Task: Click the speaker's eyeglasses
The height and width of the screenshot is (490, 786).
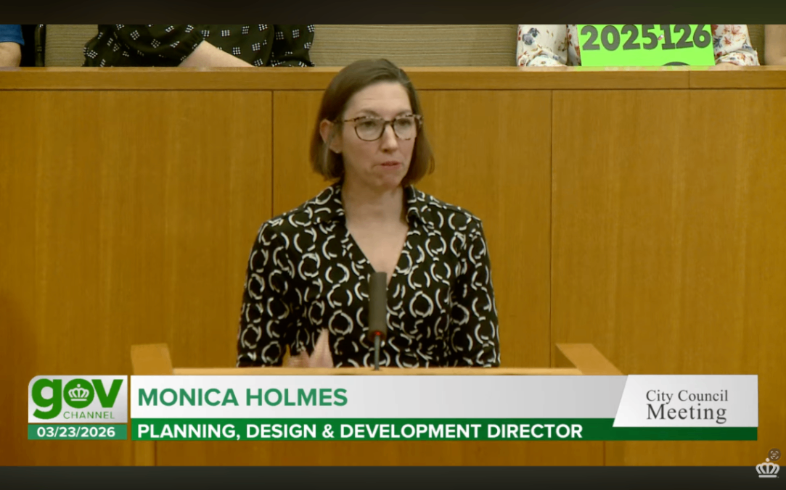Action: point(381,128)
